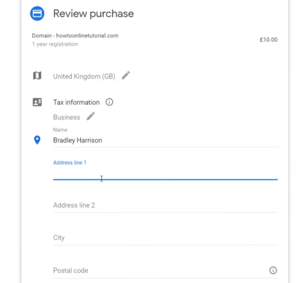Click the blue location pin icon
The width and height of the screenshot is (308, 283).
37,140
